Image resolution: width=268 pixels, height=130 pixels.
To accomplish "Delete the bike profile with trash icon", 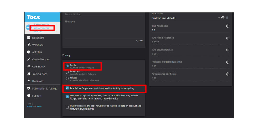I will coord(227,18).
